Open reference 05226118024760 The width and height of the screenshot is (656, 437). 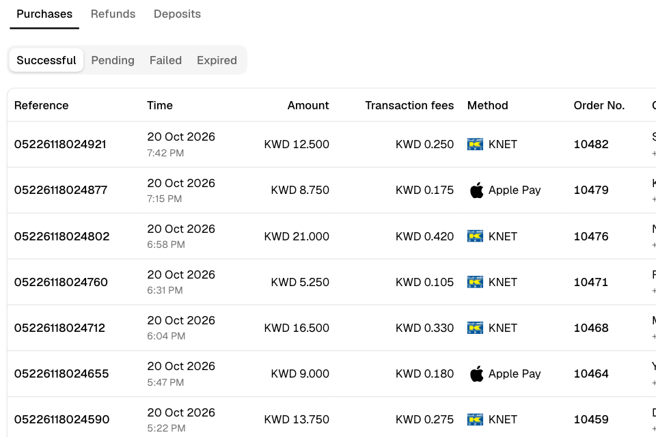61,282
